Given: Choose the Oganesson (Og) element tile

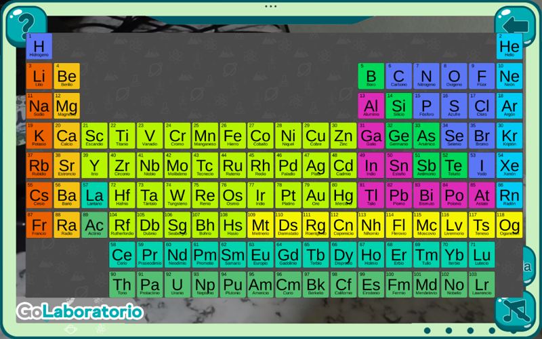Looking at the screenshot, I should point(509,225).
